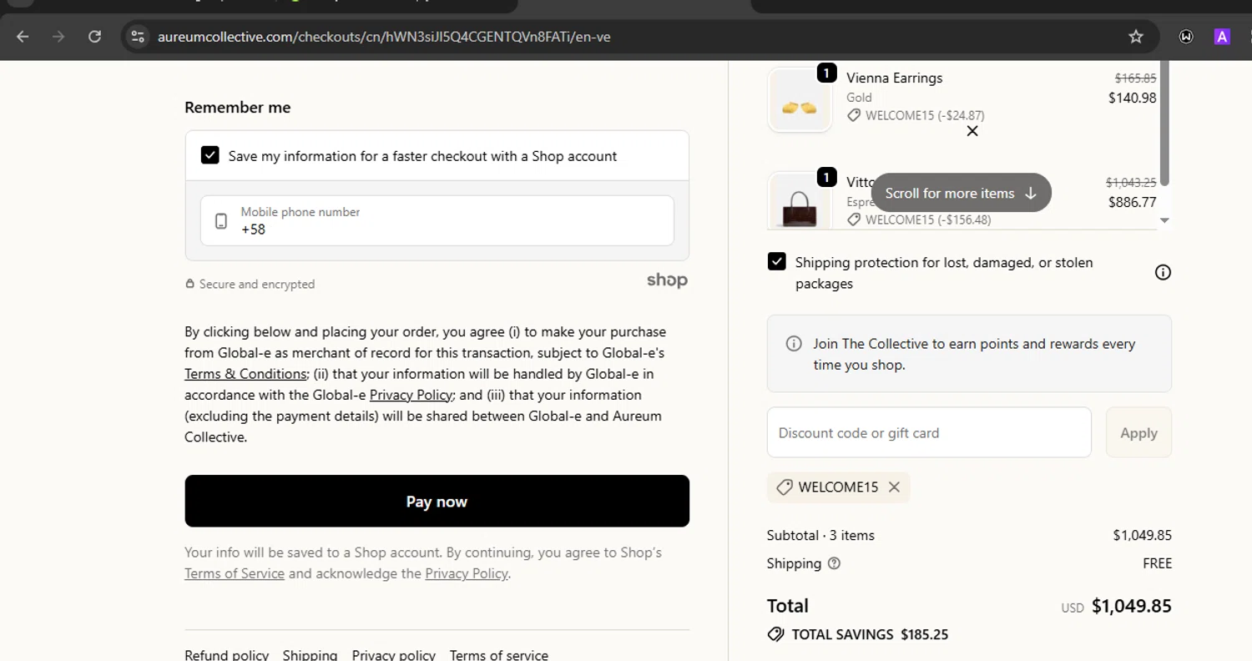Screen dimensions: 1252x661
Task: Click the browser forward arrow
Action: click(58, 37)
